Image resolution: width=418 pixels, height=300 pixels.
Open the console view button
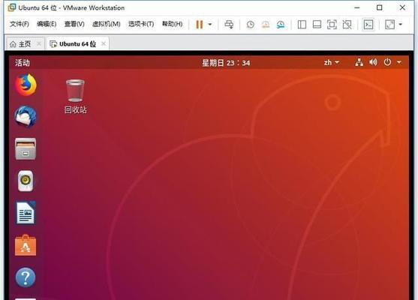tap(368, 25)
